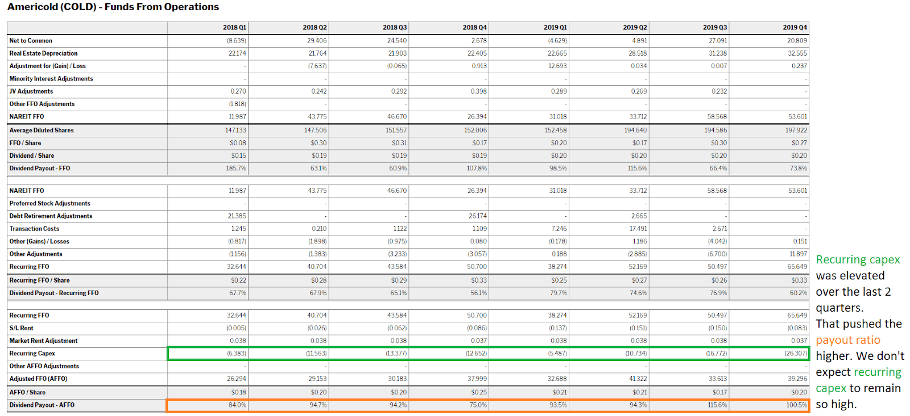Select Dividend Payout - AFFO value 84.0%
The width and height of the screenshot is (910, 416).
click(x=238, y=405)
